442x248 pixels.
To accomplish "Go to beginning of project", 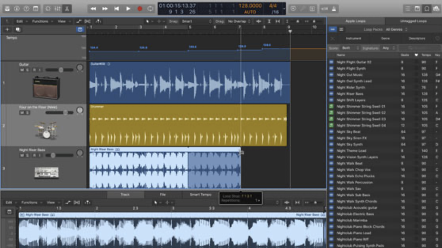I will [116, 9].
